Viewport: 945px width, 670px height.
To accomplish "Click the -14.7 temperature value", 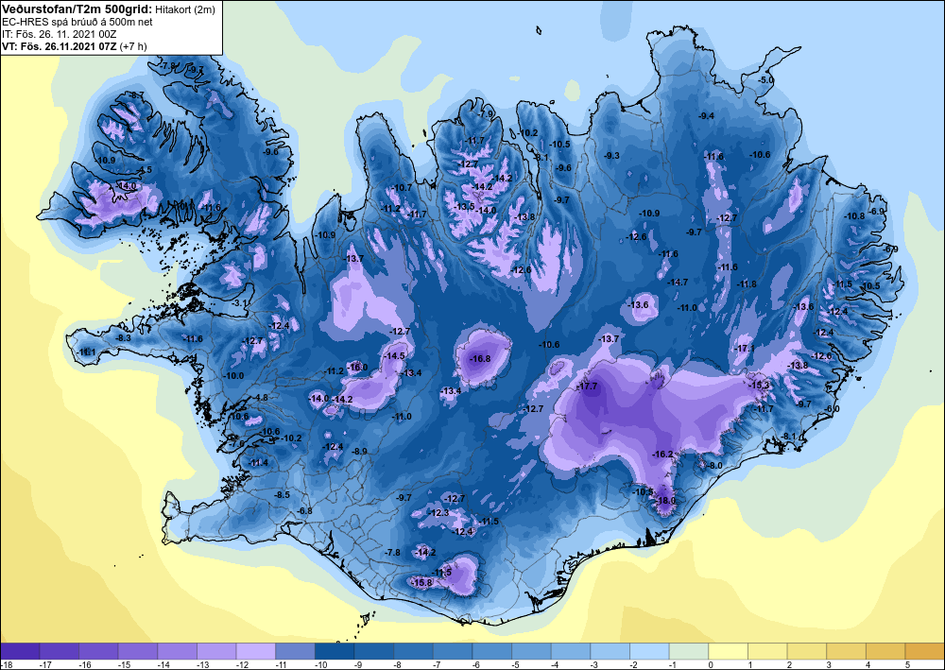I will 678,282.
